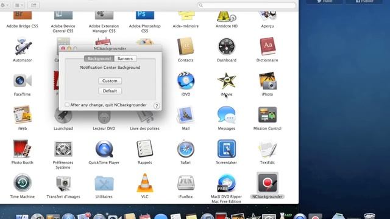Open Mission Control app icon
The width and height of the screenshot is (390, 219).
click(x=268, y=115)
